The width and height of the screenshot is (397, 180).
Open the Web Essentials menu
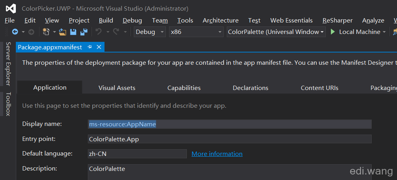pos(291,21)
